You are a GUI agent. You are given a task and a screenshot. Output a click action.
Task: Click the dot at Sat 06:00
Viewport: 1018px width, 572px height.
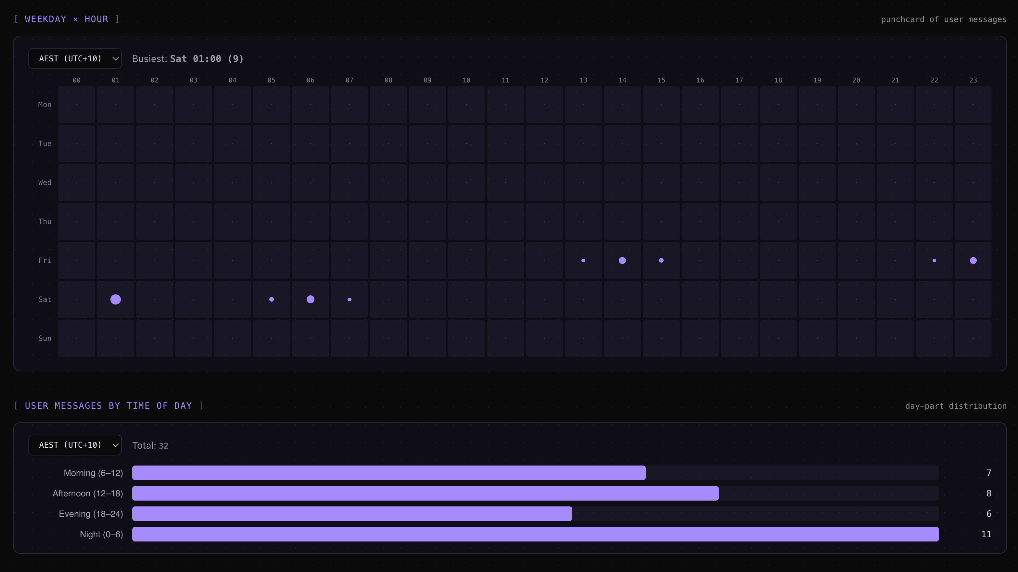(x=311, y=299)
